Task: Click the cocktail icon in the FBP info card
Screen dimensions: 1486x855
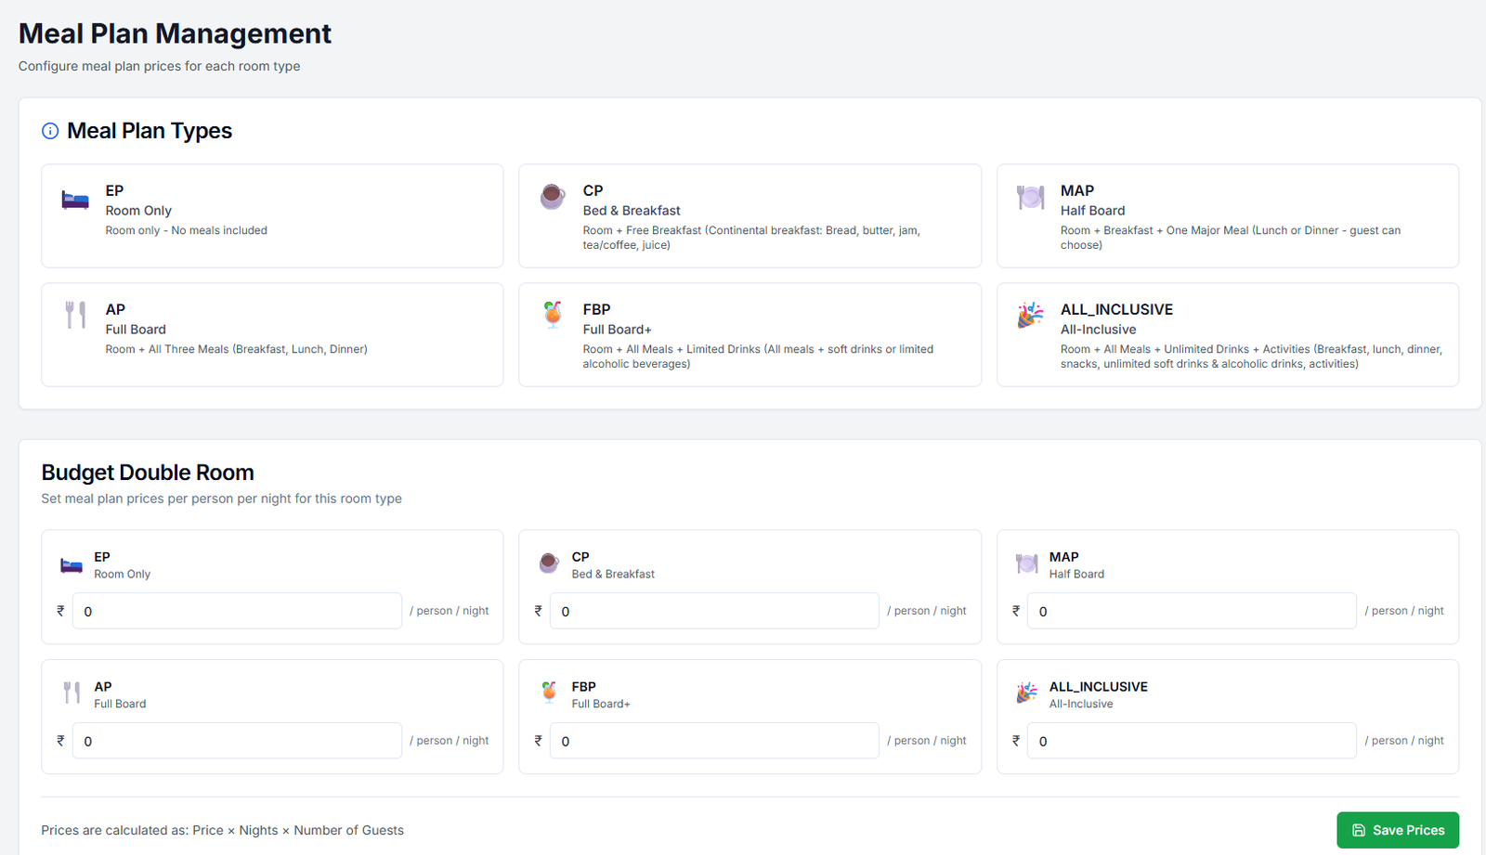Action: (553, 315)
